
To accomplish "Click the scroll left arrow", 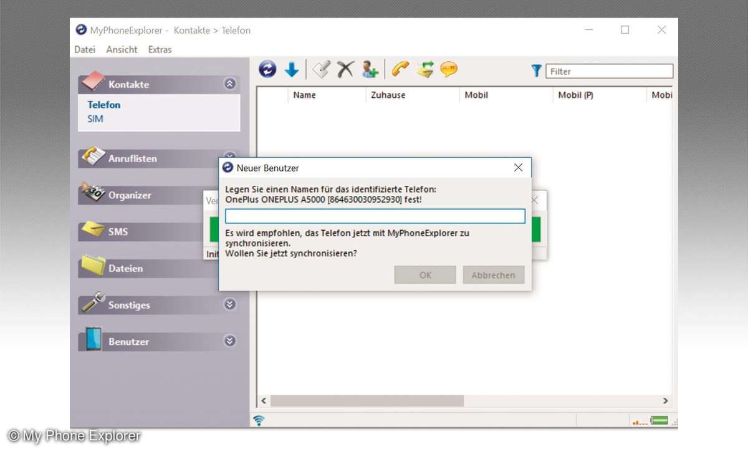I will (264, 401).
